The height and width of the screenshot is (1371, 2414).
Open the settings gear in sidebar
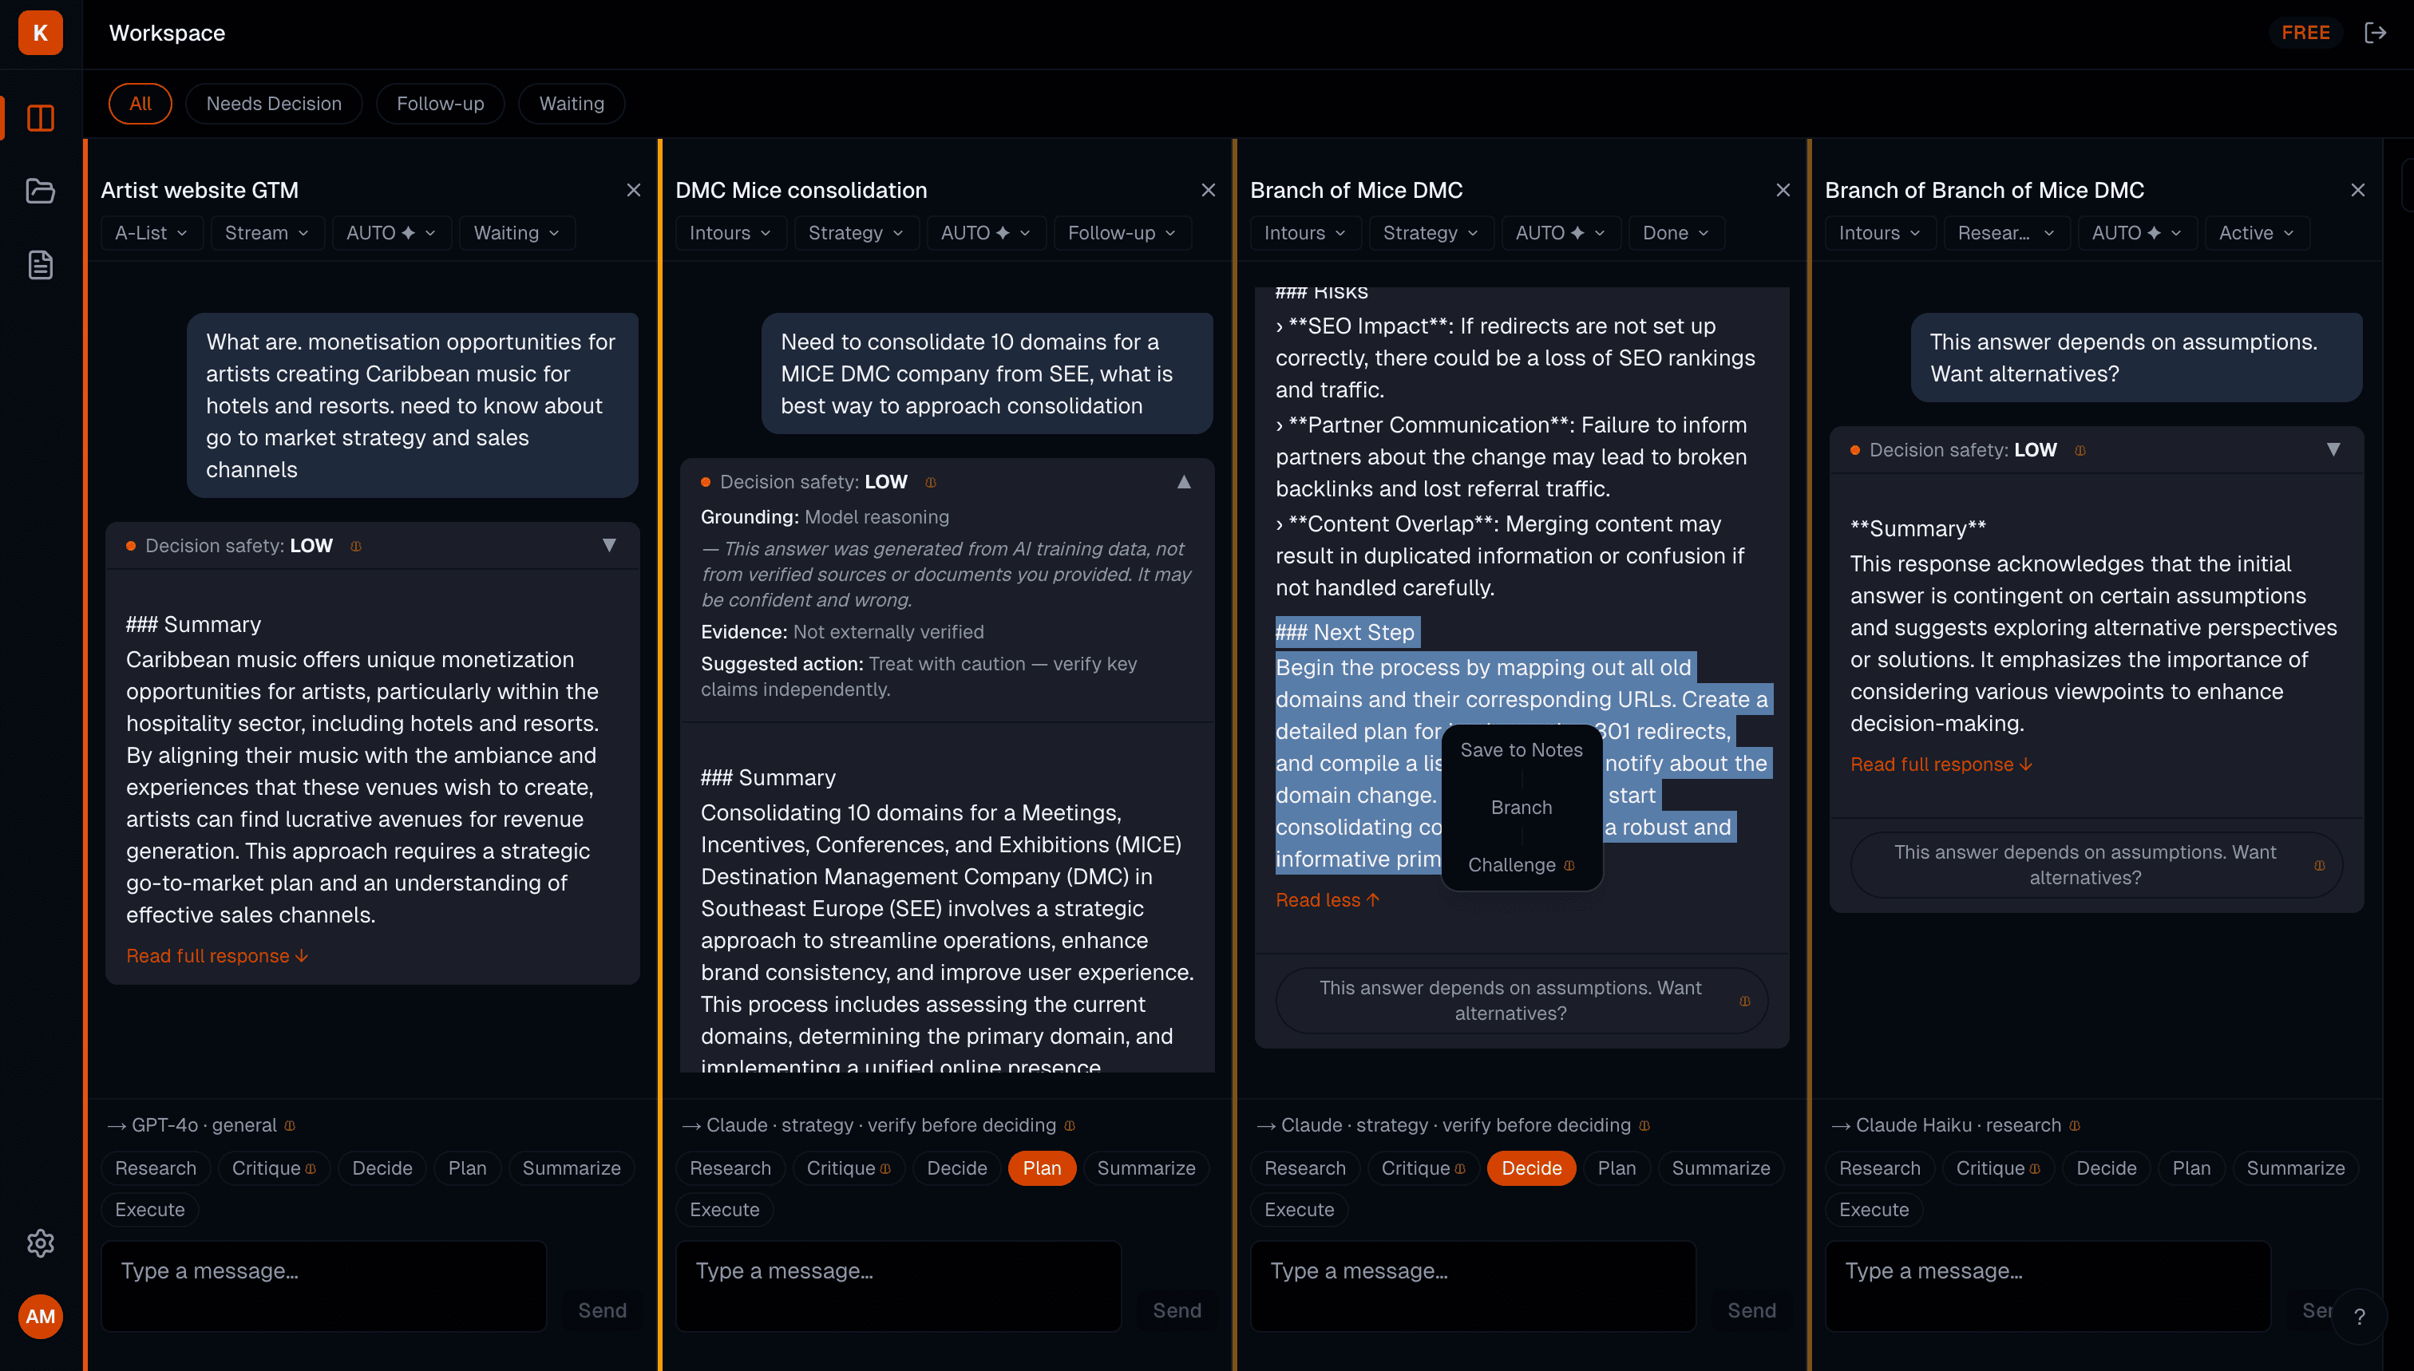40,1243
